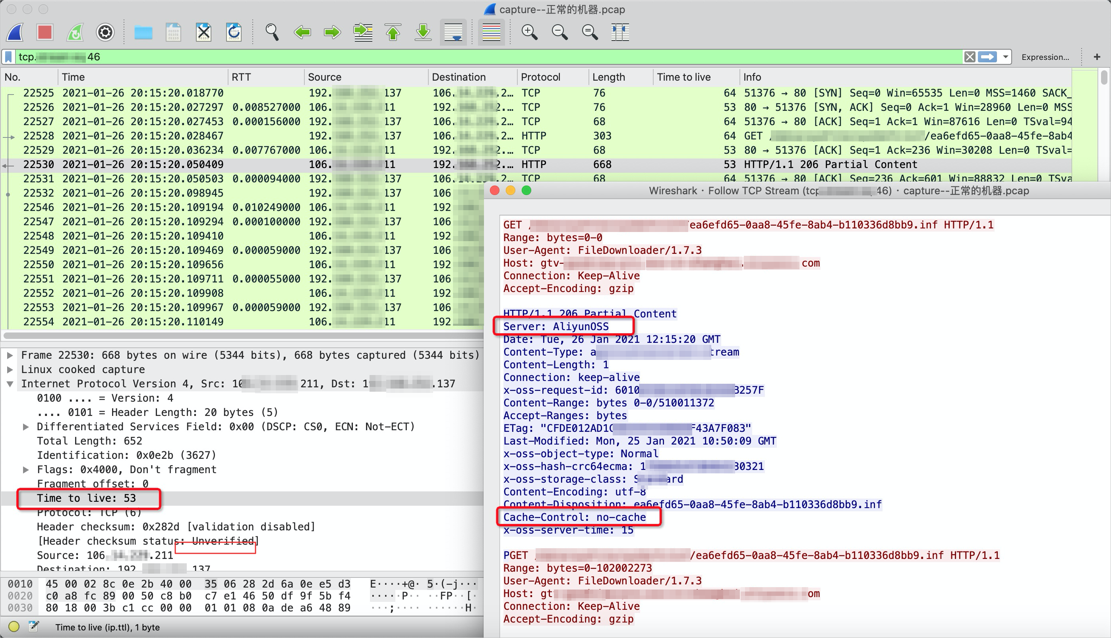
Task: Click the restart capture green fin icon
Action: tap(75, 33)
